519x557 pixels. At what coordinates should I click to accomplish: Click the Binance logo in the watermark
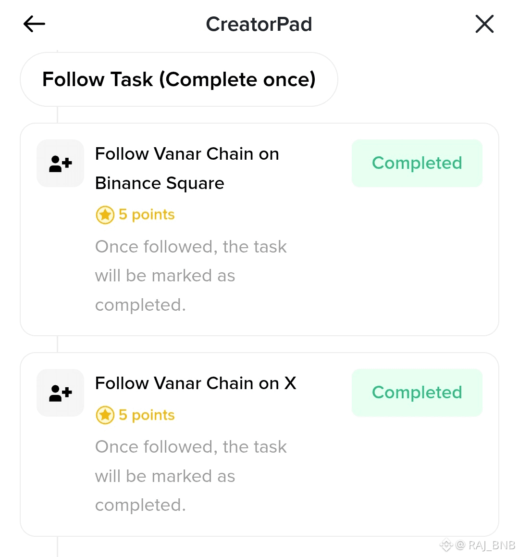(446, 545)
